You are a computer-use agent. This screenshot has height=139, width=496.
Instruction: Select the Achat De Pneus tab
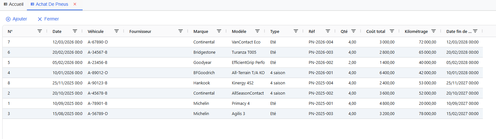point(51,4)
